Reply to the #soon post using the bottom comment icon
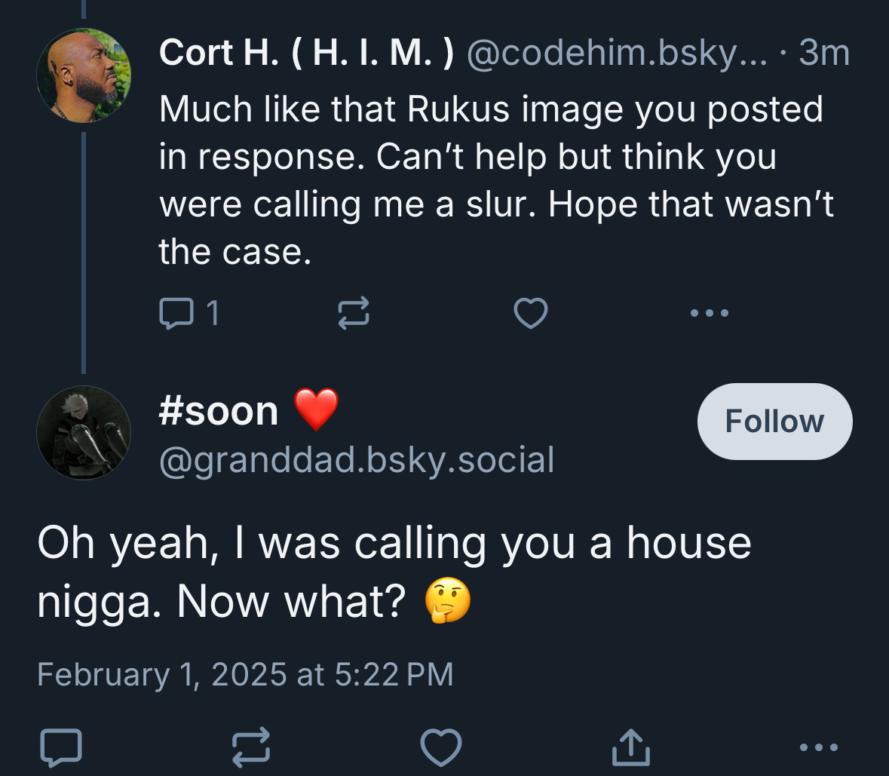The width and height of the screenshot is (889, 776). 61,747
